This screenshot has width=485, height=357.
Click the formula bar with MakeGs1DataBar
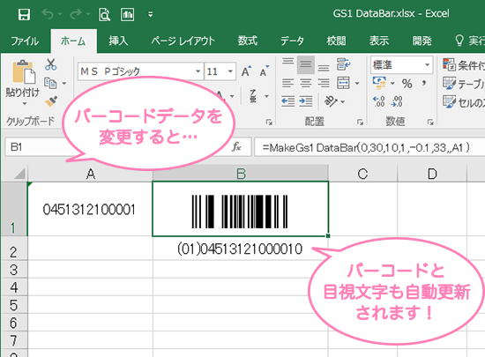point(369,147)
